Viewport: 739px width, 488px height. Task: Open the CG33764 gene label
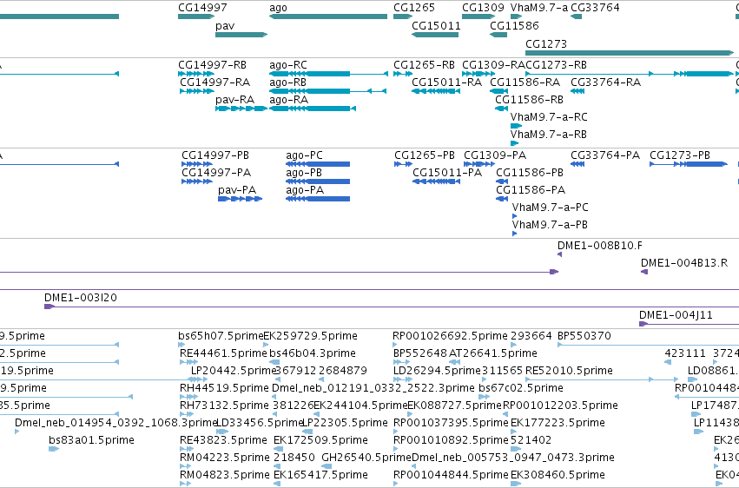(x=595, y=8)
